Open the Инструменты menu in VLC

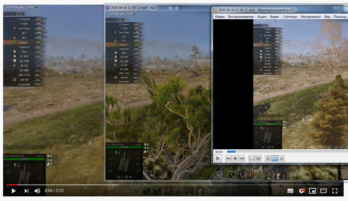[311, 17]
